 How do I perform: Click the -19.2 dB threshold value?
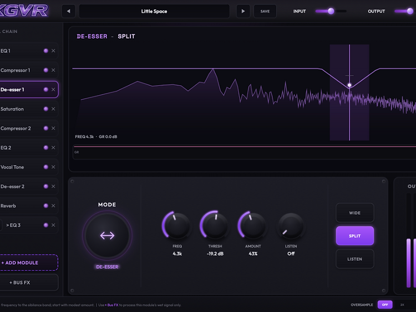point(215,254)
